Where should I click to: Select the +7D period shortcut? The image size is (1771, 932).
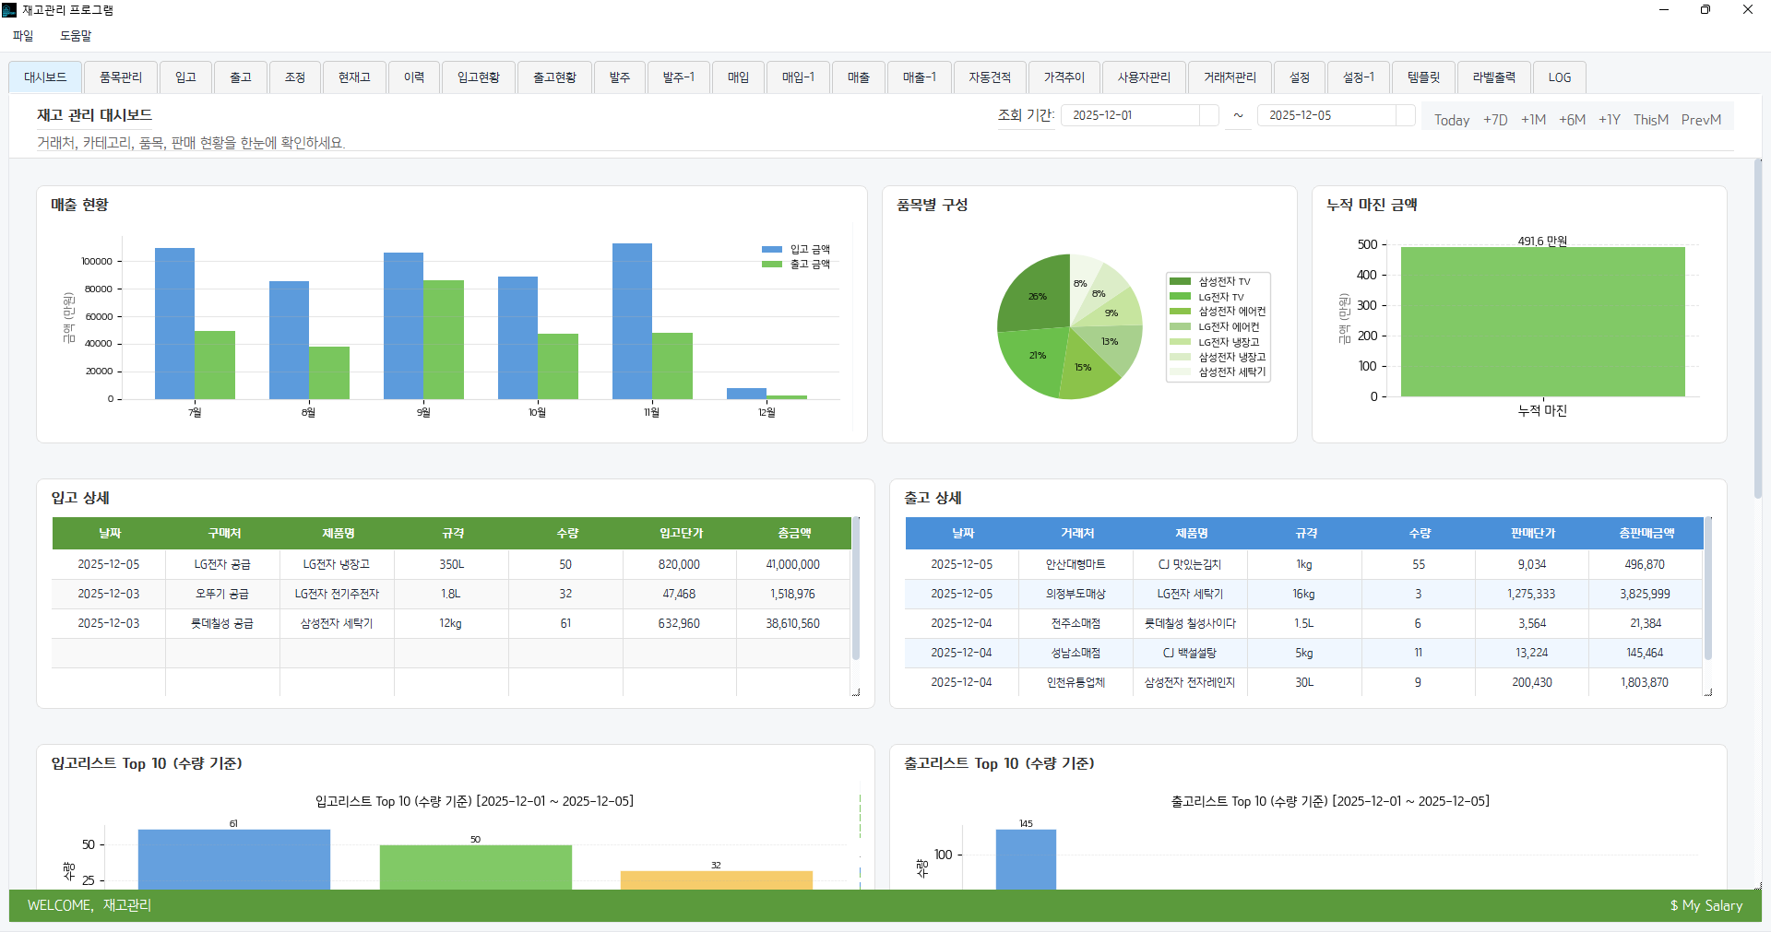click(1495, 120)
